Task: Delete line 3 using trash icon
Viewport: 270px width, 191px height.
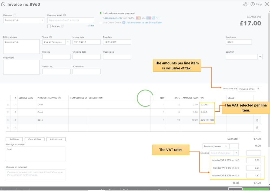Action: pyautogui.click(x=257, y=120)
